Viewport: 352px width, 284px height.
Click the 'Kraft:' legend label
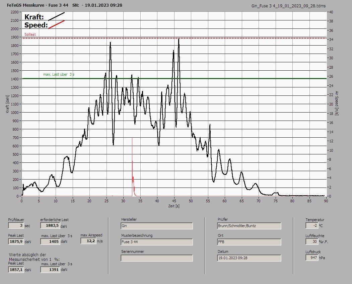coord(34,17)
